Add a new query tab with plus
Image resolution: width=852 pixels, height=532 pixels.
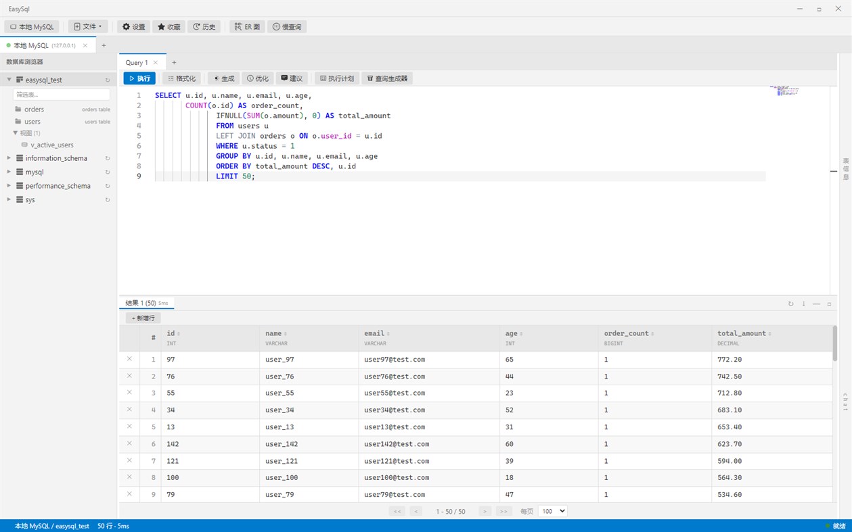point(174,63)
